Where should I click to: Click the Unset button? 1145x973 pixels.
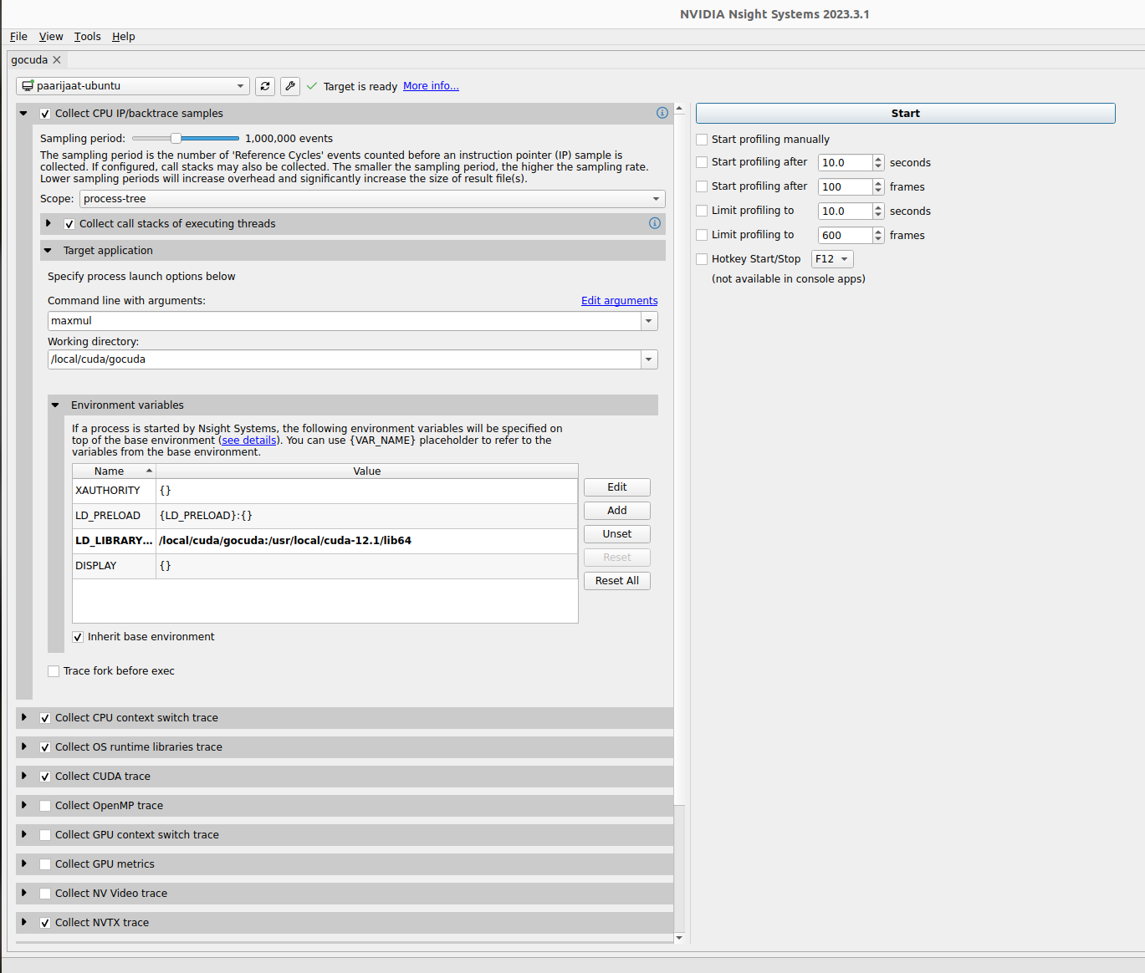617,534
